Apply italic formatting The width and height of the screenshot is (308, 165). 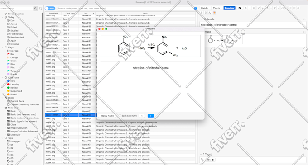(x=250, y=8)
